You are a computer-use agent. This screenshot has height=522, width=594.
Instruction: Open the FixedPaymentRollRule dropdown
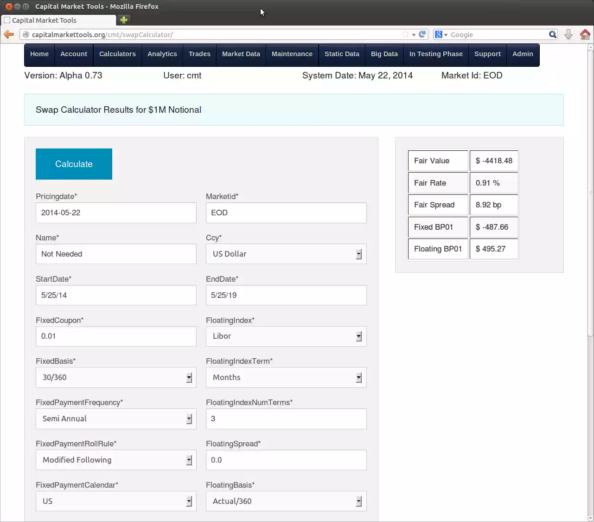click(x=189, y=460)
